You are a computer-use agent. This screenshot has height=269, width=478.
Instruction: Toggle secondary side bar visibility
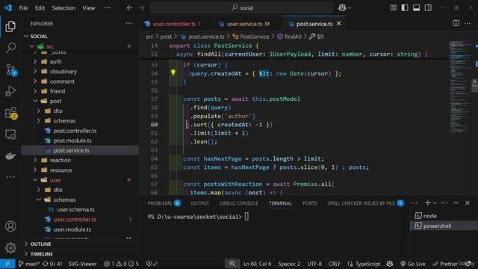click(x=428, y=7)
